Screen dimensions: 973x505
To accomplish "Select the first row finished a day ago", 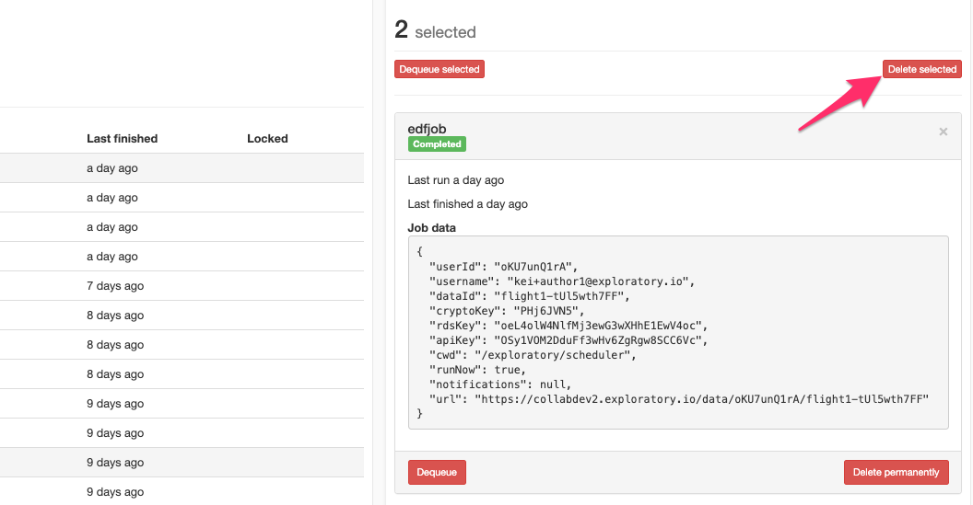I will coord(182,168).
